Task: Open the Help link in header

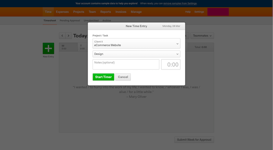Action: 188,12
